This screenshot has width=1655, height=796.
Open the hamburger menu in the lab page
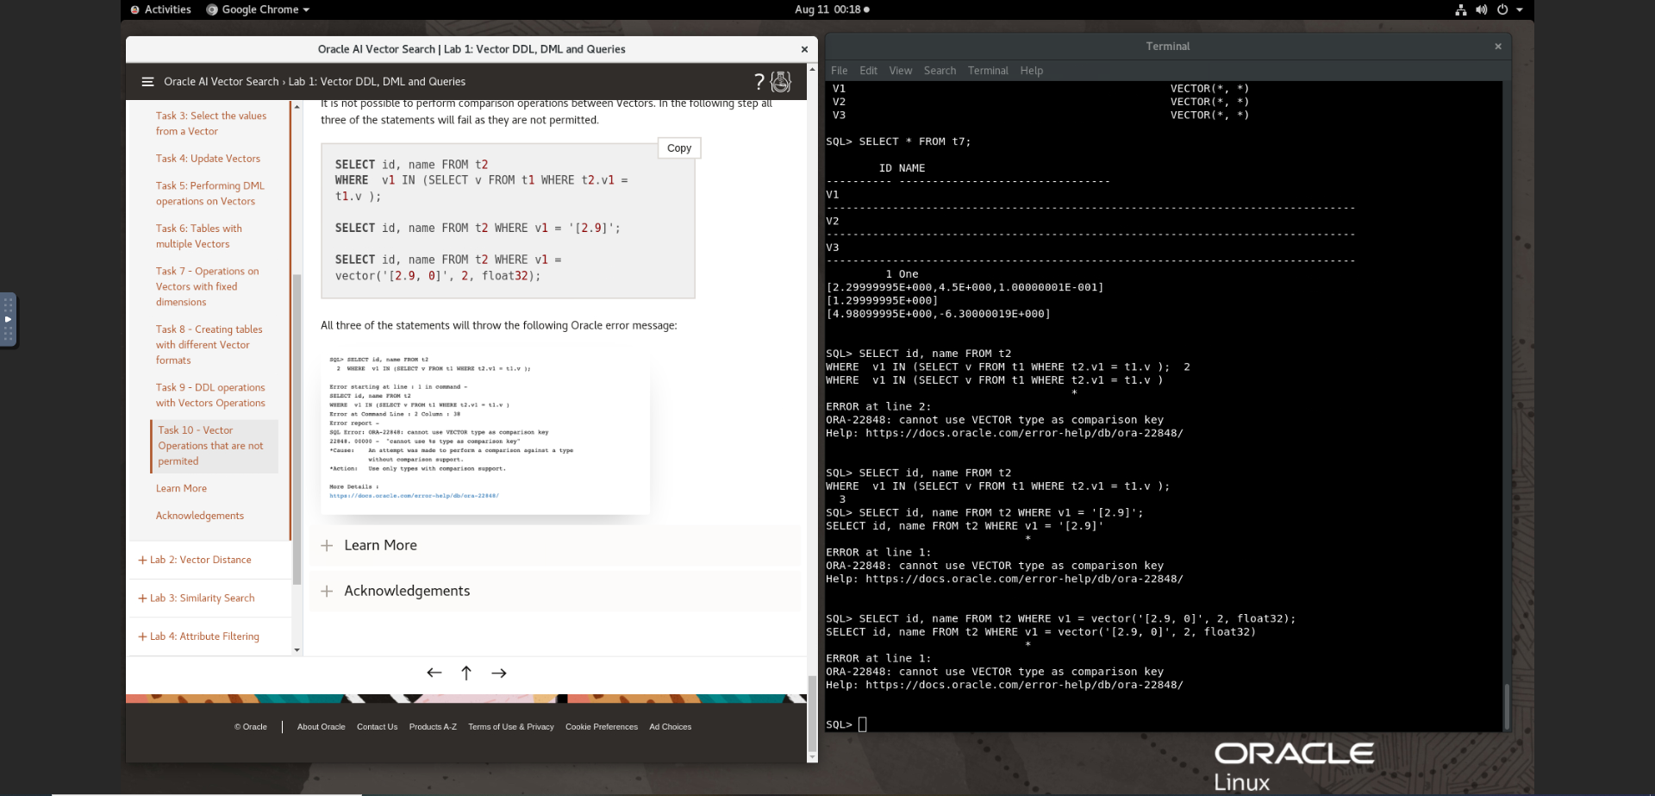click(147, 82)
